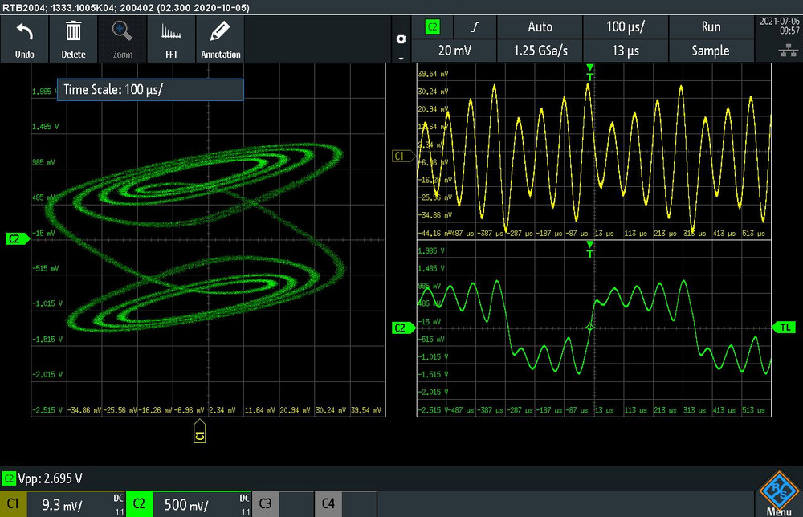Click the -2.515 V label on green waveform
Viewport: 803px width, 517px height.
[432, 410]
